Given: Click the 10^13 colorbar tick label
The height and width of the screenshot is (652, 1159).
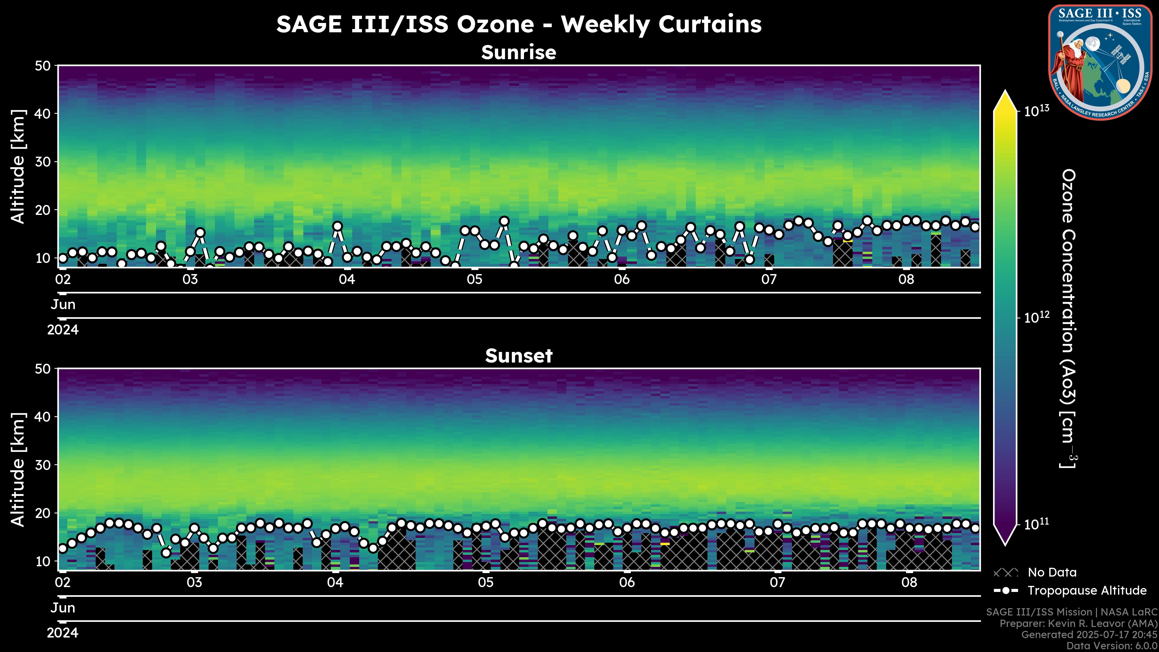Looking at the screenshot, I should (x=1037, y=111).
